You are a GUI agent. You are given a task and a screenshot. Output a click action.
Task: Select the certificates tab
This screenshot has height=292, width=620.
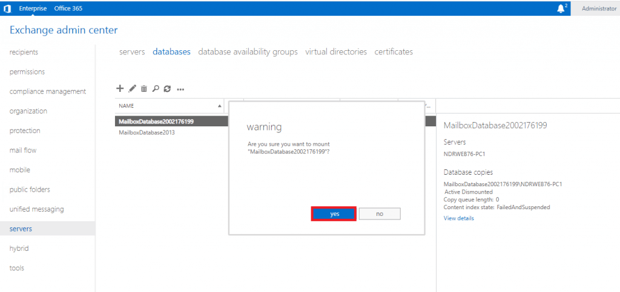394,52
